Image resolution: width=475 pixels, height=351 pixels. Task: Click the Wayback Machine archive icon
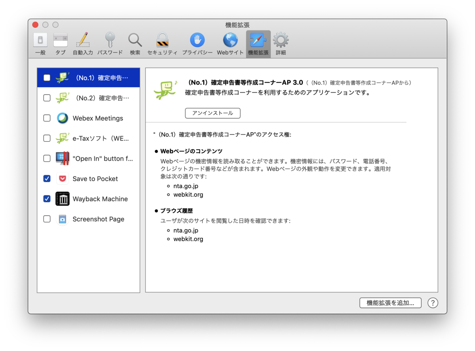point(63,199)
